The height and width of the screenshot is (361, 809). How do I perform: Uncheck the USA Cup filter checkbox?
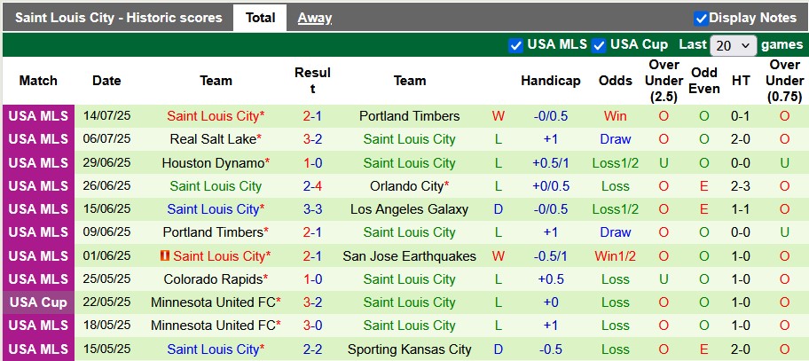tap(599, 45)
